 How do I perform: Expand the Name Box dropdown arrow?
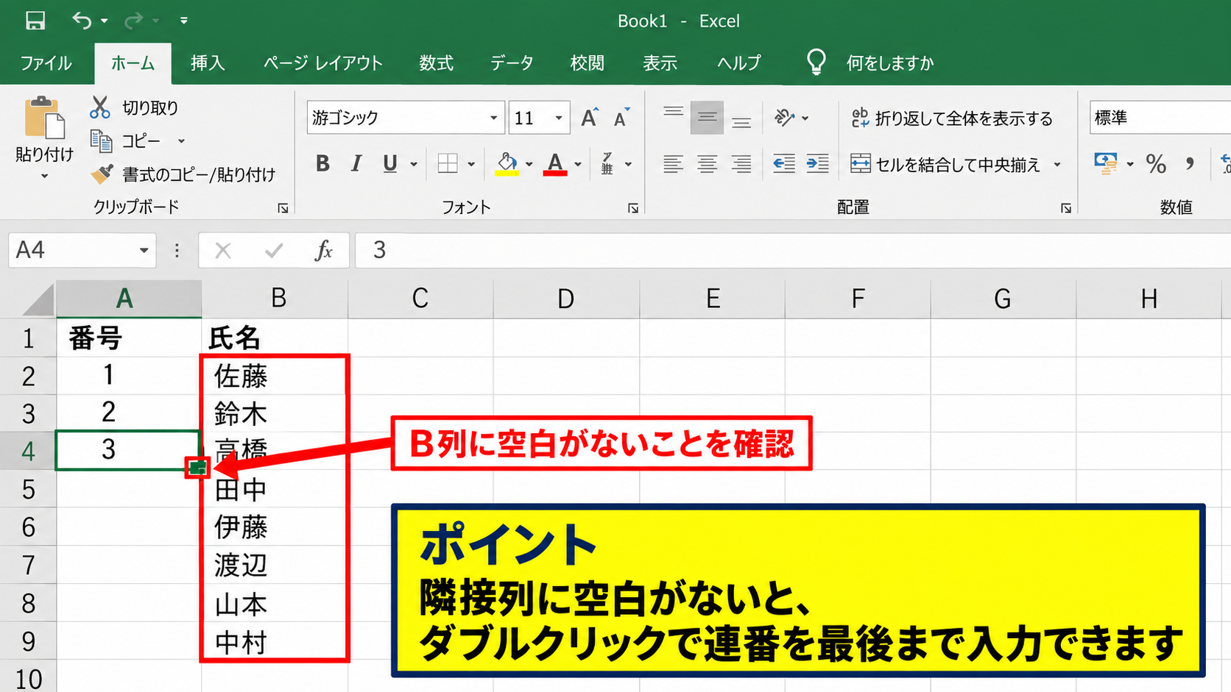tap(144, 251)
